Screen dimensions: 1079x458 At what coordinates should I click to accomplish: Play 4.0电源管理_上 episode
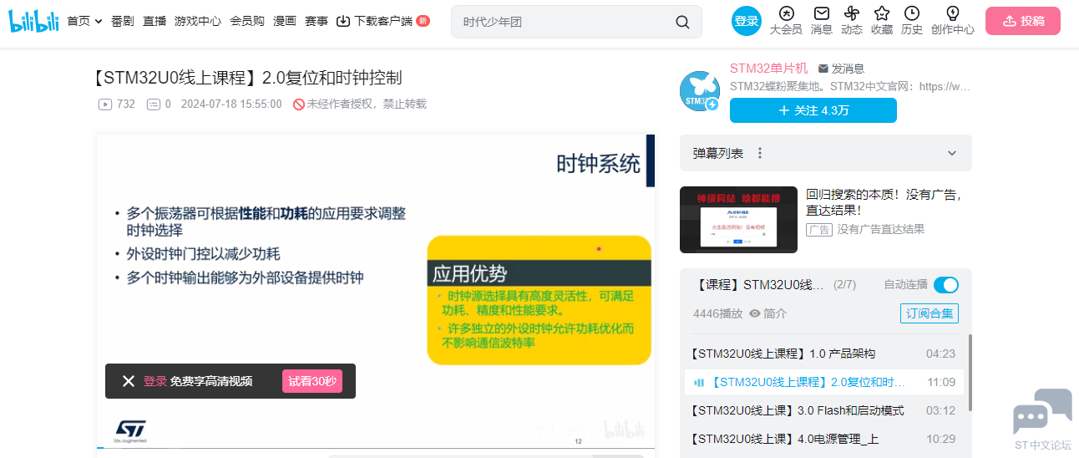point(823,439)
